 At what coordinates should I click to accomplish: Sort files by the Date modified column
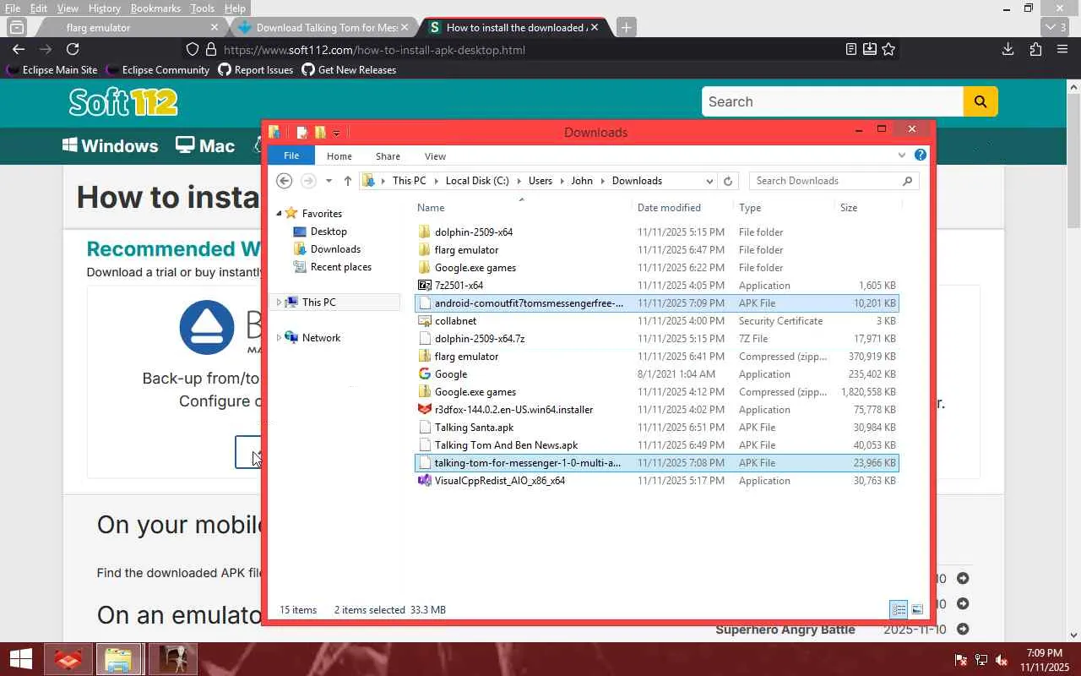(x=669, y=208)
